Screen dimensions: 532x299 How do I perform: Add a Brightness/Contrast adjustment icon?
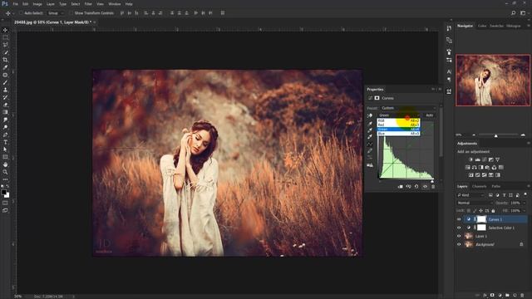coord(470,159)
